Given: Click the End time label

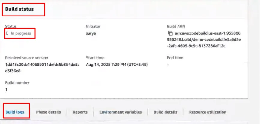Looking at the screenshot, I should tap(175, 58).
